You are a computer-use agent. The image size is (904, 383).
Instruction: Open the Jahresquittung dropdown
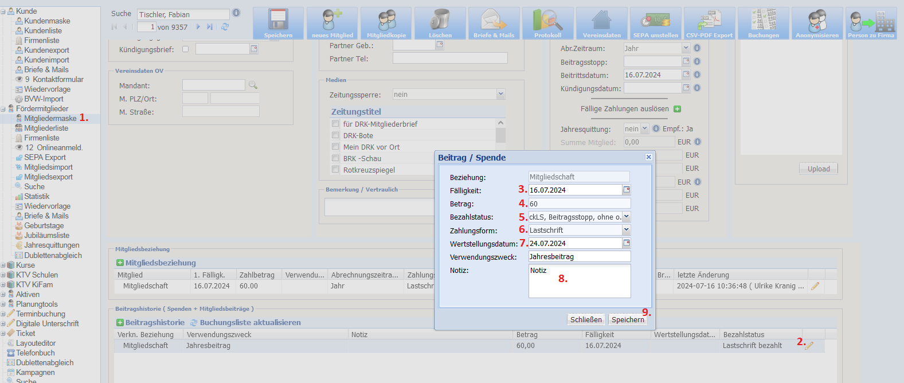point(645,128)
